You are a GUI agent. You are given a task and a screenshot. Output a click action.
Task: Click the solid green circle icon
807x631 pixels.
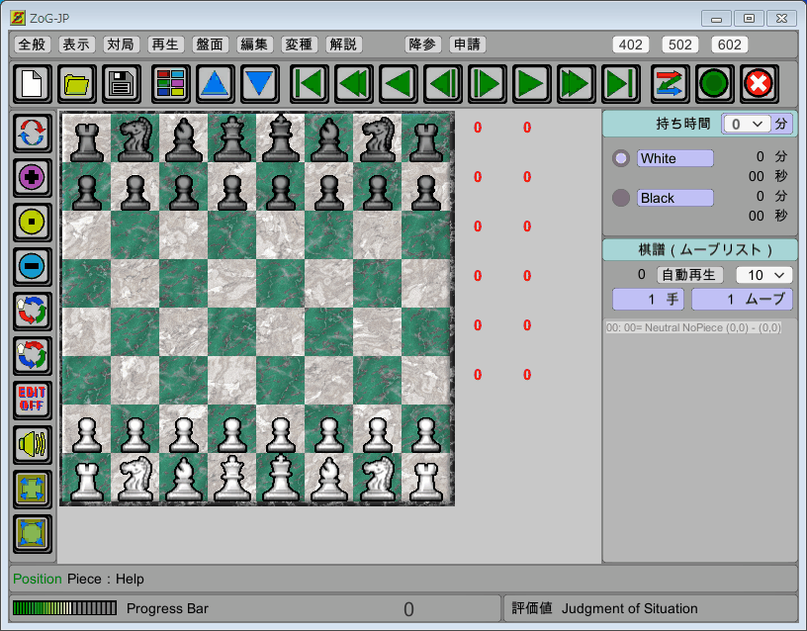714,83
